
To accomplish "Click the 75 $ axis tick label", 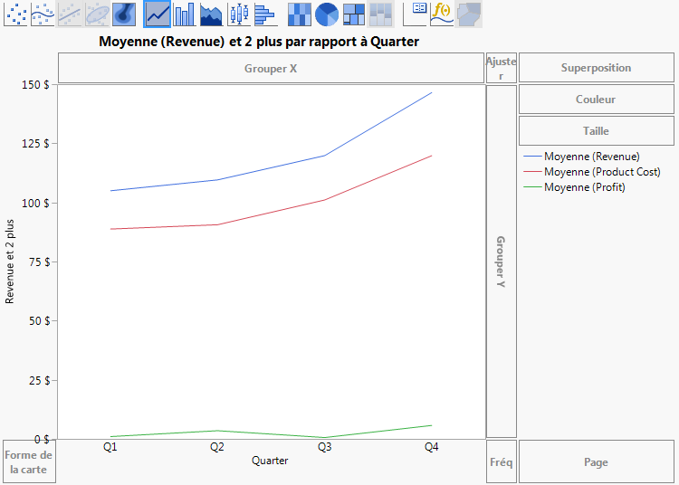I will (x=40, y=262).
